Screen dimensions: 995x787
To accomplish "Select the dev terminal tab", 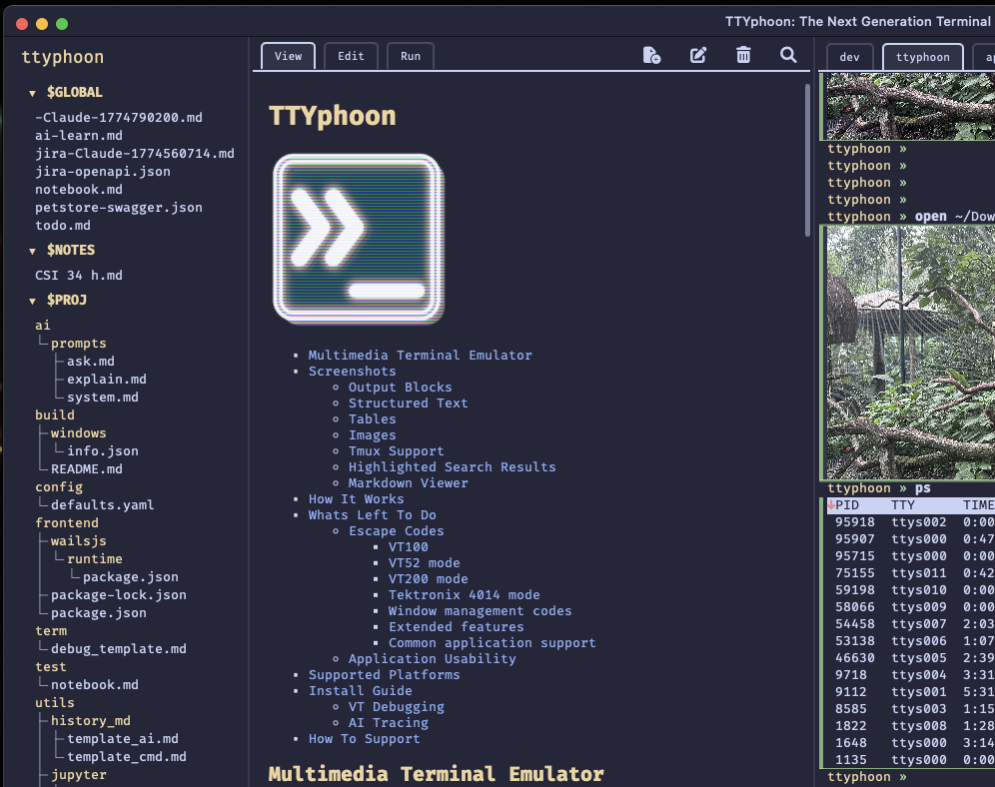I will pos(850,57).
